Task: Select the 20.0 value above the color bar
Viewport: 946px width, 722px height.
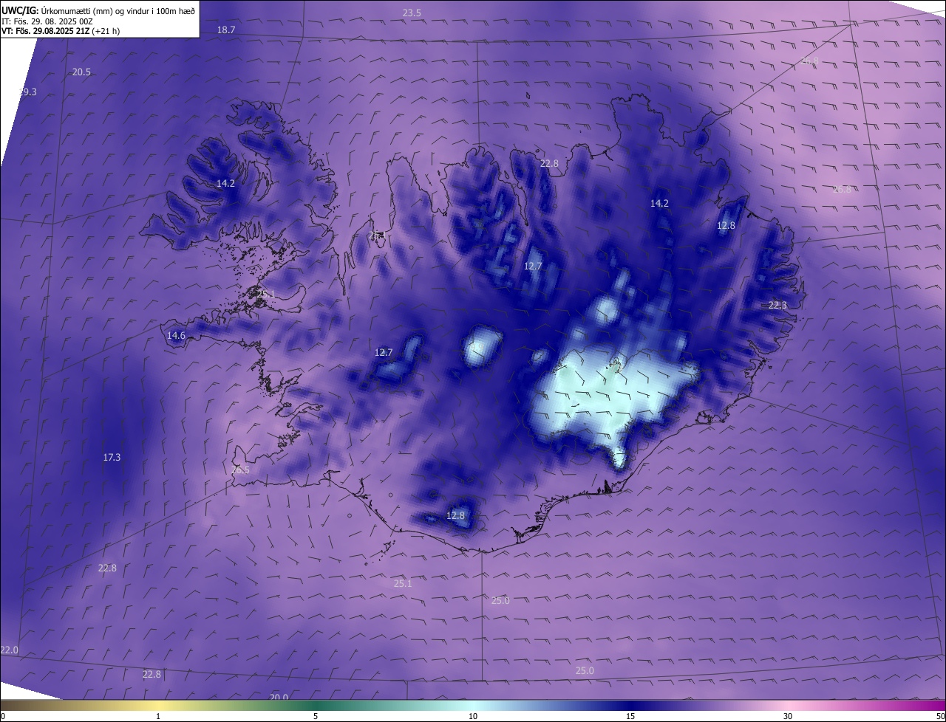Action: (279, 697)
